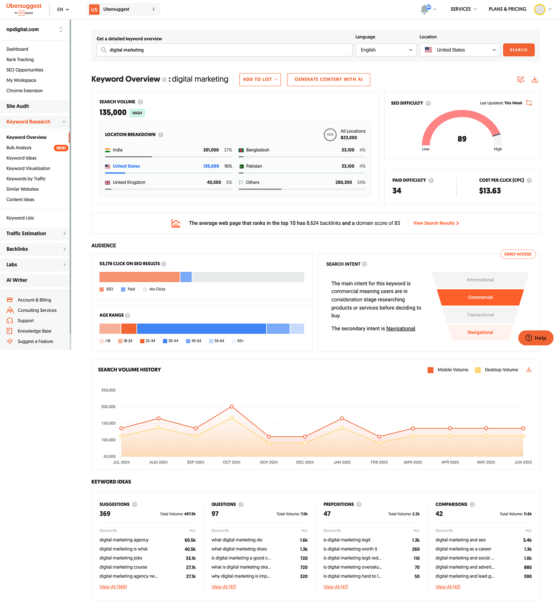This screenshot has width=560, height=611.
Task: Open the Language dropdown showing English
Action: point(386,50)
